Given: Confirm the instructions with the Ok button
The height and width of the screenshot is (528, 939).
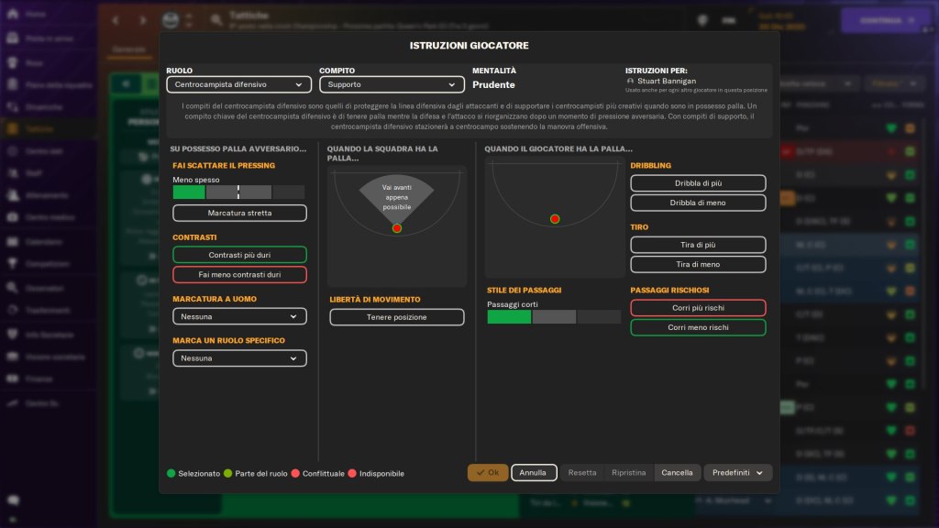Looking at the screenshot, I should tap(487, 473).
